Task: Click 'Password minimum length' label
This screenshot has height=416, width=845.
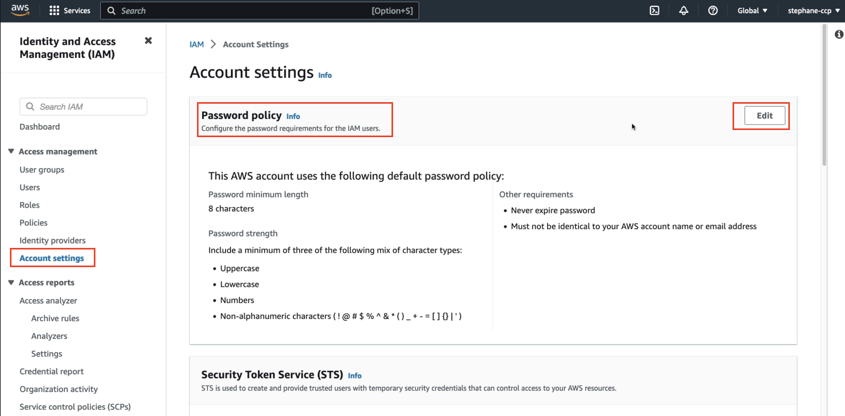Action: pos(258,194)
